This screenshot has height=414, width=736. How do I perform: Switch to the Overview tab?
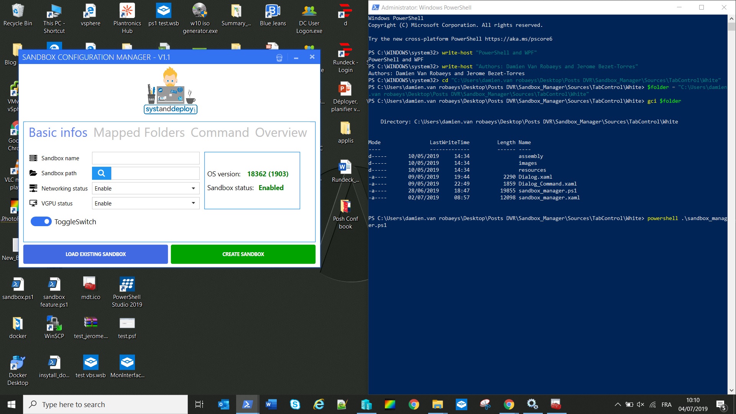(x=281, y=133)
